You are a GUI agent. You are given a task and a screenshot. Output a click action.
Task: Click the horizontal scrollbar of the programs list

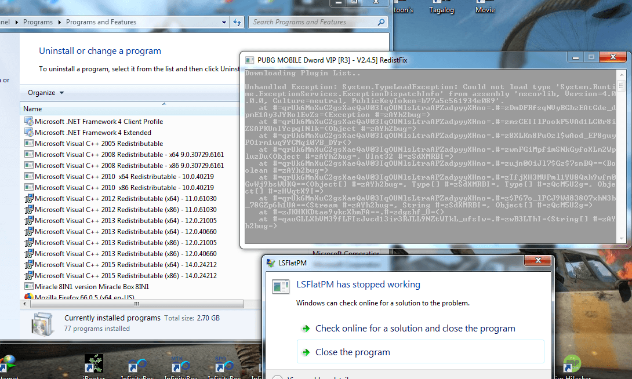(137, 304)
